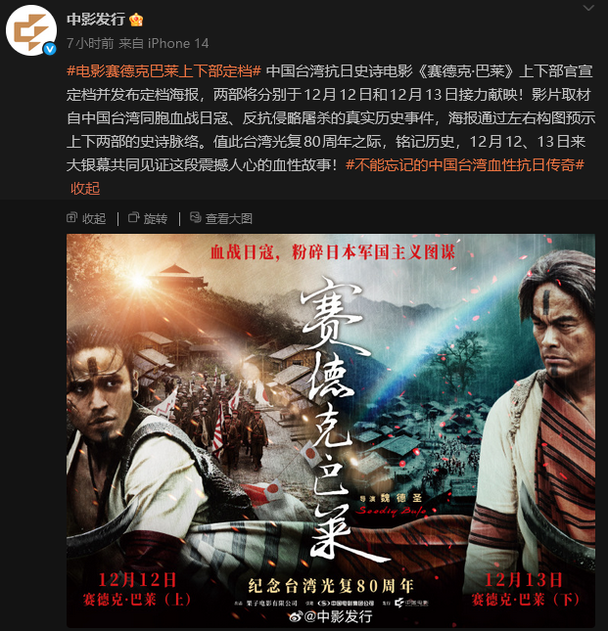Open the 中影发行 username link
The height and width of the screenshot is (631, 608).
[x=96, y=20]
